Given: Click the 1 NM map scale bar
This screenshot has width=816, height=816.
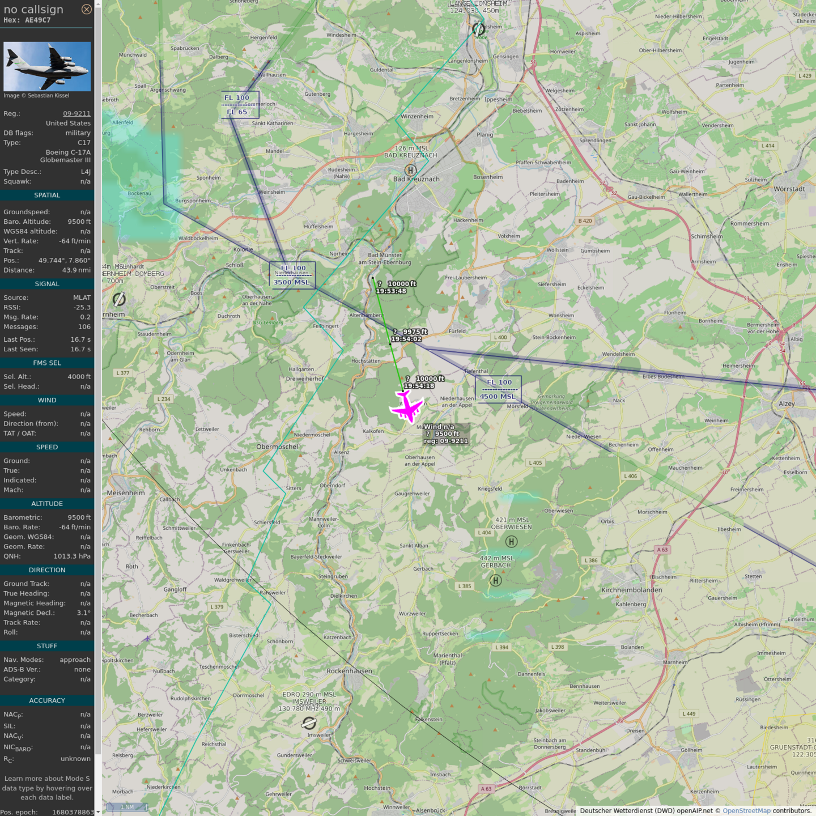Looking at the screenshot, I should coord(127,806).
